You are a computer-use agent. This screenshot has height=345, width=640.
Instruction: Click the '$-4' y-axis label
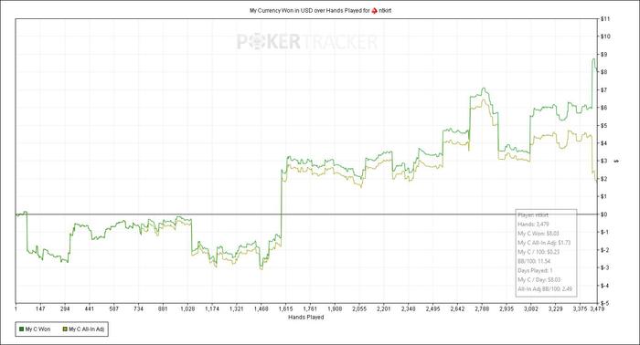pyautogui.click(x=605, y=286)
